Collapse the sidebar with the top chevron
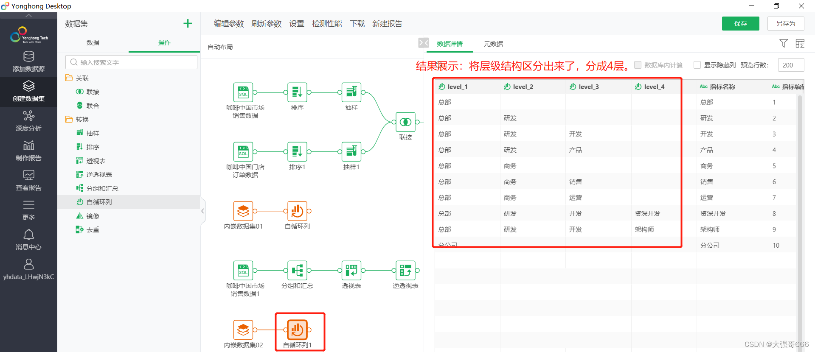815x352 pixels. click(x=28, y=16)
